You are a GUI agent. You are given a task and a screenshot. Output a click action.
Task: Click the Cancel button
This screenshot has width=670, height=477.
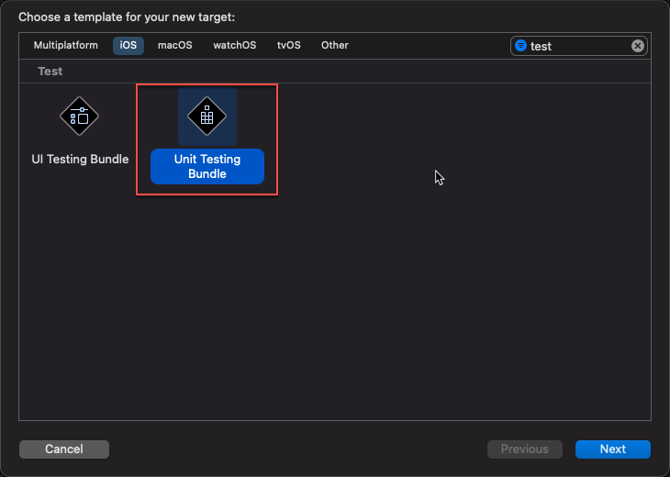64,449
